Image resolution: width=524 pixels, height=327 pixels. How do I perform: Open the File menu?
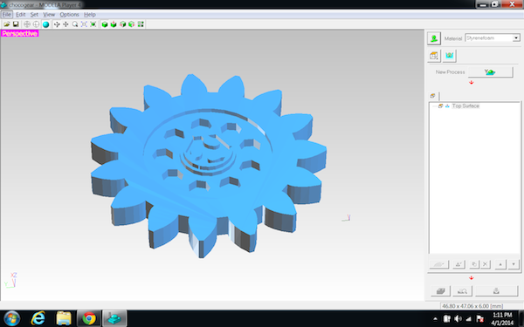(7, 14)
